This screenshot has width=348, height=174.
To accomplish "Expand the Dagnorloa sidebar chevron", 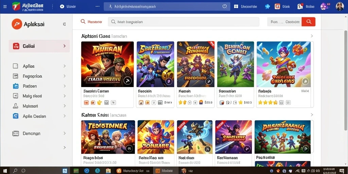I will 65,76.
